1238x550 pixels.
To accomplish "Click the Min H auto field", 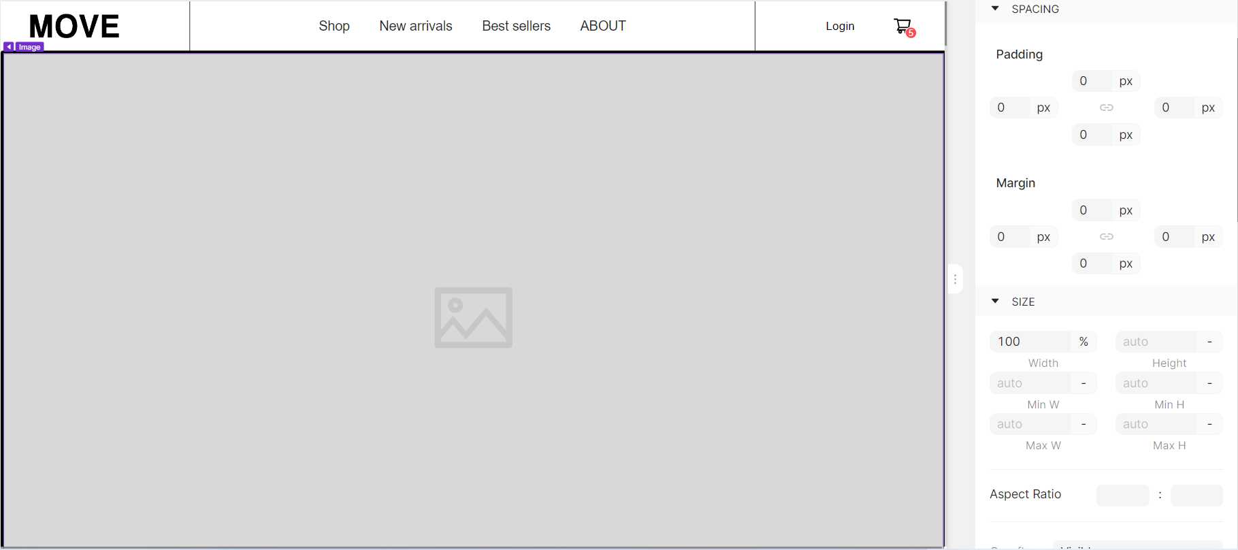I will point(1156,383).
